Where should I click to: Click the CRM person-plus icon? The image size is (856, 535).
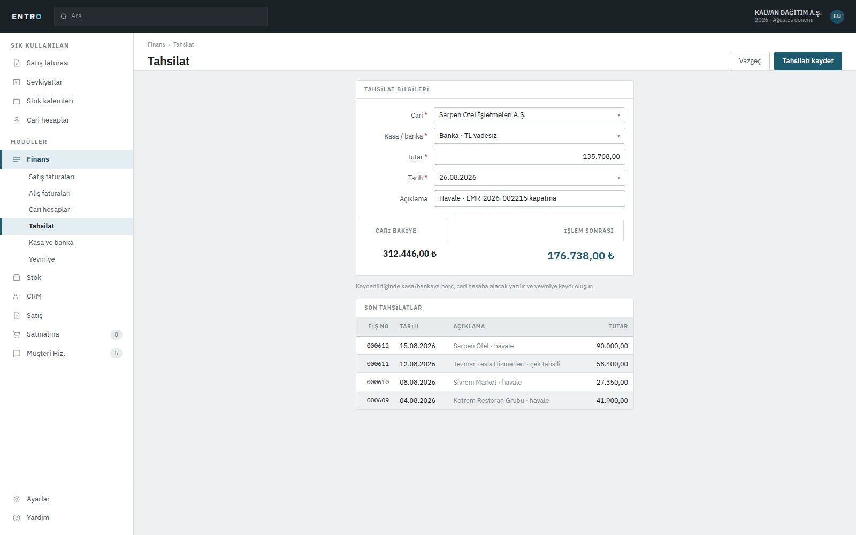17,296
